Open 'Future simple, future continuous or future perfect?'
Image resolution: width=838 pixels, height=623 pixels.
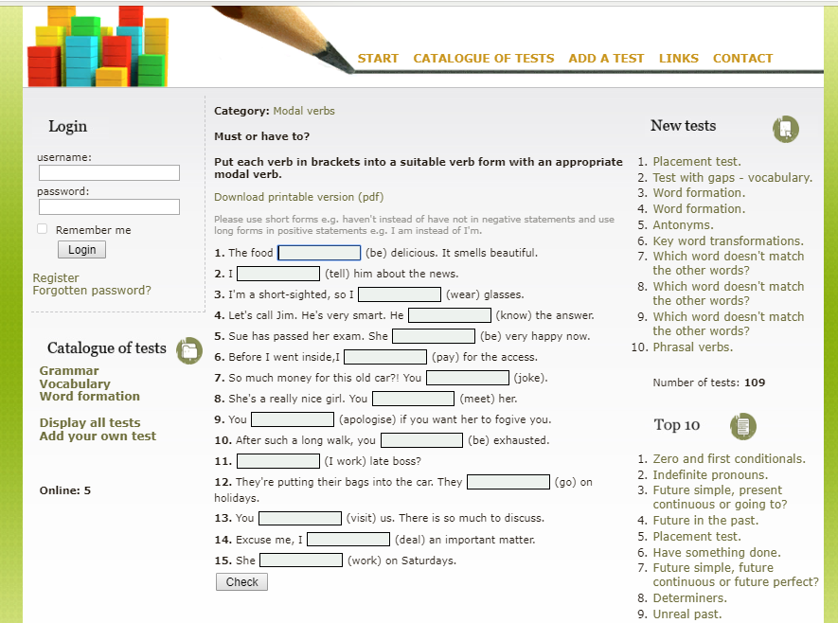(x=736, y=575)
